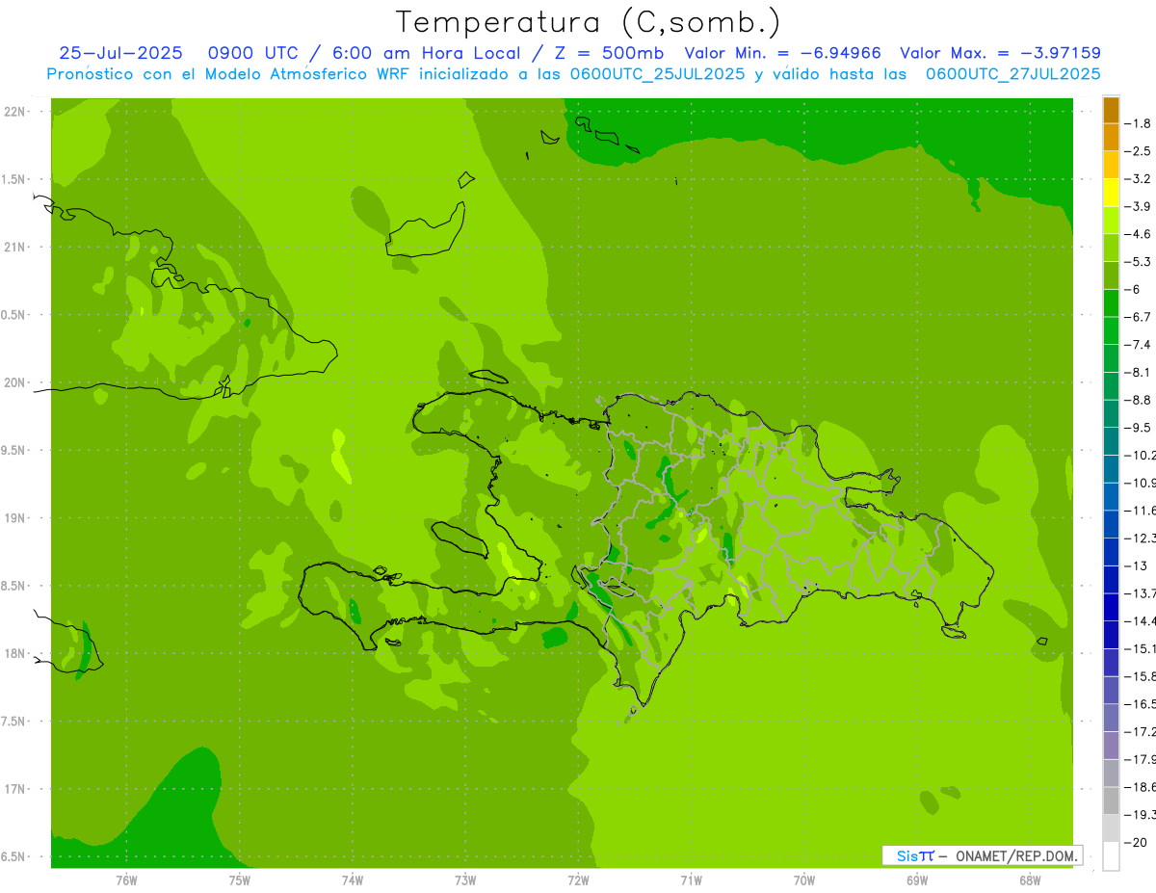The height and width of the screenshot is (893, 1156).
Task: Click the "73W" longitude label
Action: [x=465, y=880]
